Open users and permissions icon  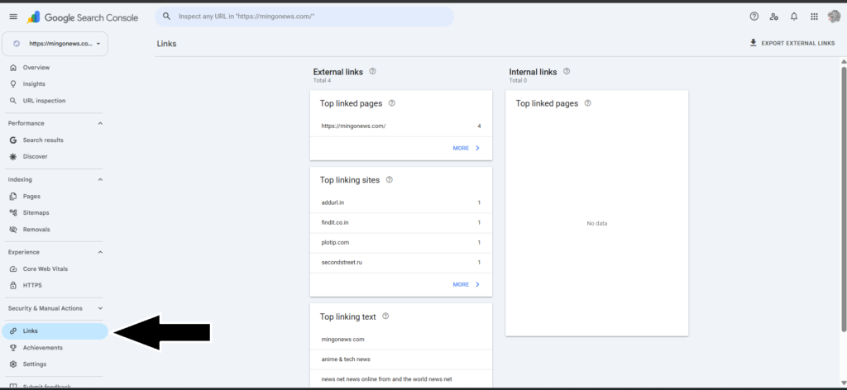774,17
